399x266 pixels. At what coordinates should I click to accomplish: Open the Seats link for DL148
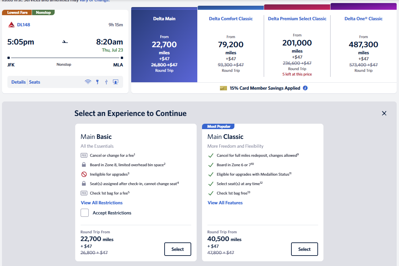pyautogui.click(x=34, y=82)
